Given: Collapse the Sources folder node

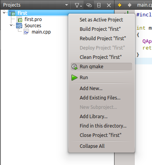Looking at the screenshot, I should click(11, 25).
